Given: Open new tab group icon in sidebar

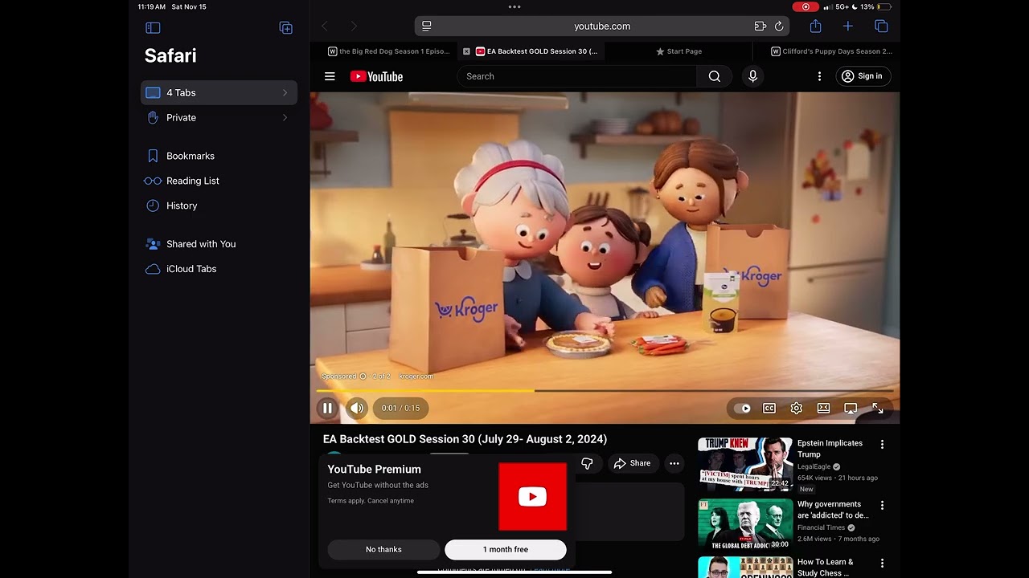Looking at the screenshot, I should 285,27.
